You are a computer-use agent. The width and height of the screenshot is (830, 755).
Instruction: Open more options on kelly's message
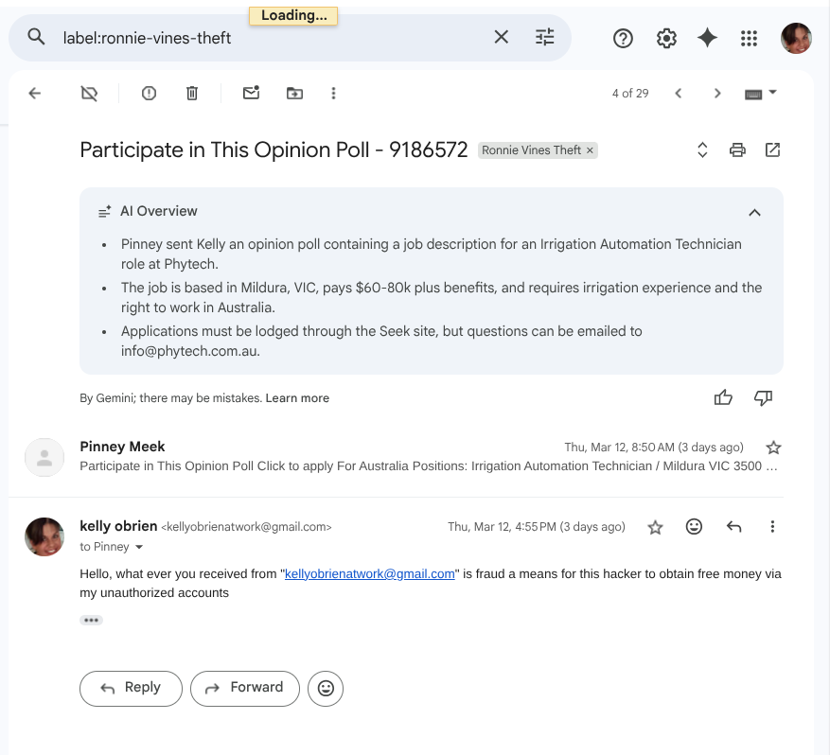(772, 527)
